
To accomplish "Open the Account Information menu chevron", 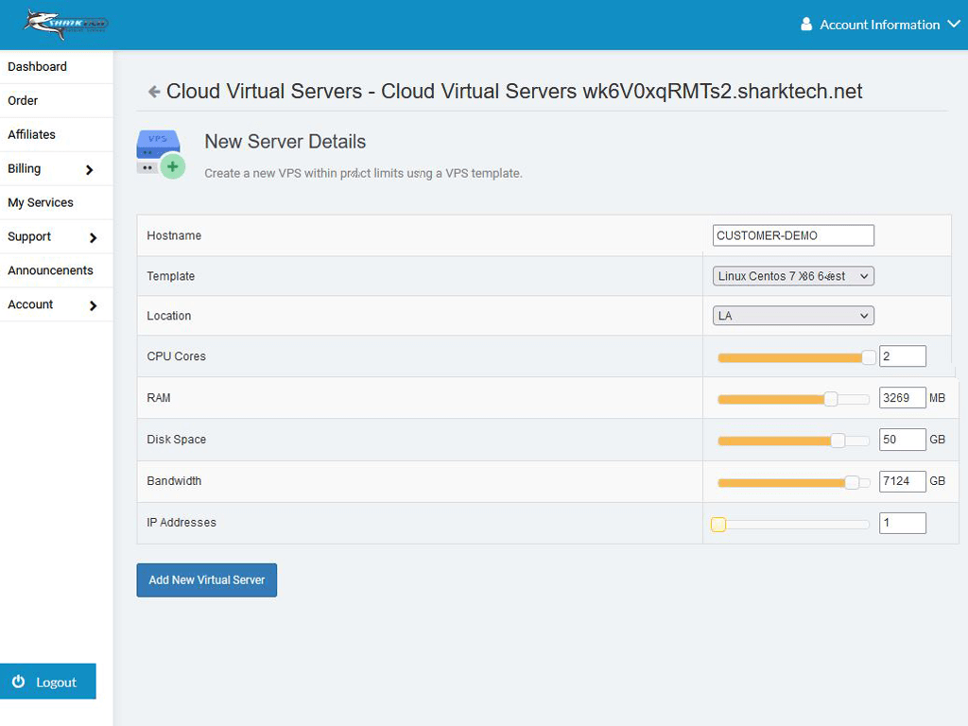I will [954, 24].
